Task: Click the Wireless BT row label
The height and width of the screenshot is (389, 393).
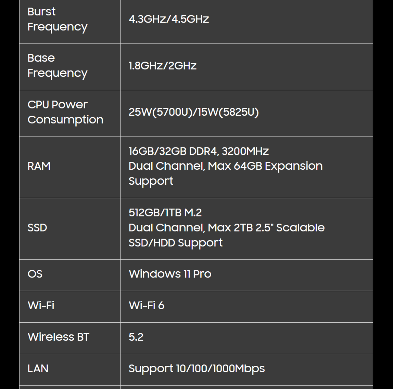Action: point(58,337)
